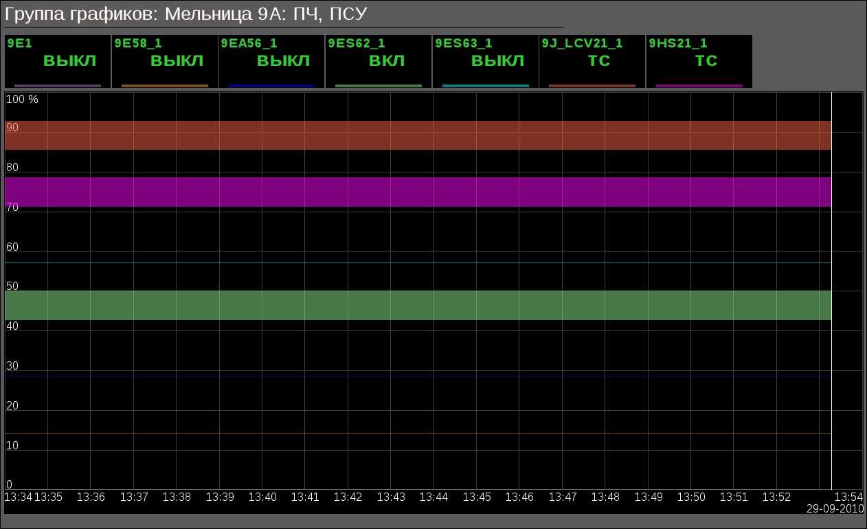Click the blue color bar under 9EA56_1

pyautogui.click(x=271, y=86)
